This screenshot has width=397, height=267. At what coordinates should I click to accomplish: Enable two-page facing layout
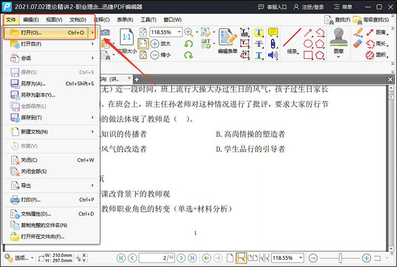[x=252, y=258]
